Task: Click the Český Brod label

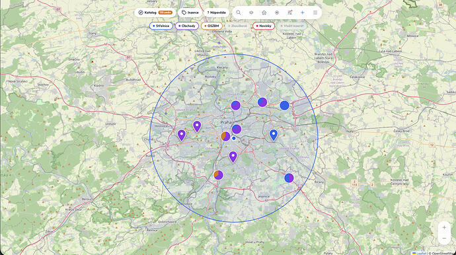Action: (x=401, y=131)
